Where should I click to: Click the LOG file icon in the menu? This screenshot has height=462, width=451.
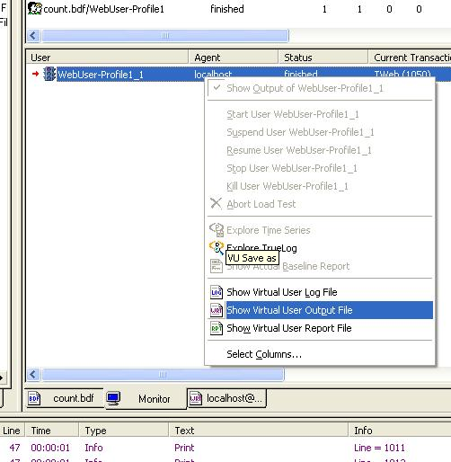217,292
